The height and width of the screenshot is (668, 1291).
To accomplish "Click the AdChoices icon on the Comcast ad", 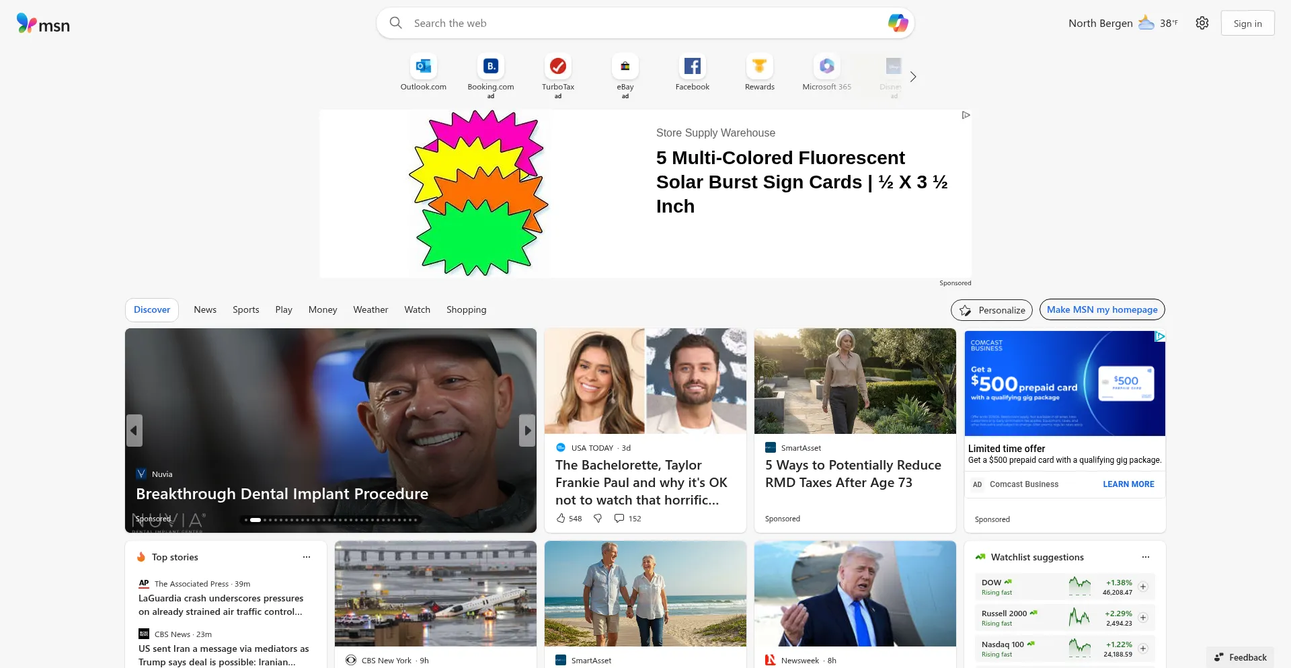I will pos(1160,336).
